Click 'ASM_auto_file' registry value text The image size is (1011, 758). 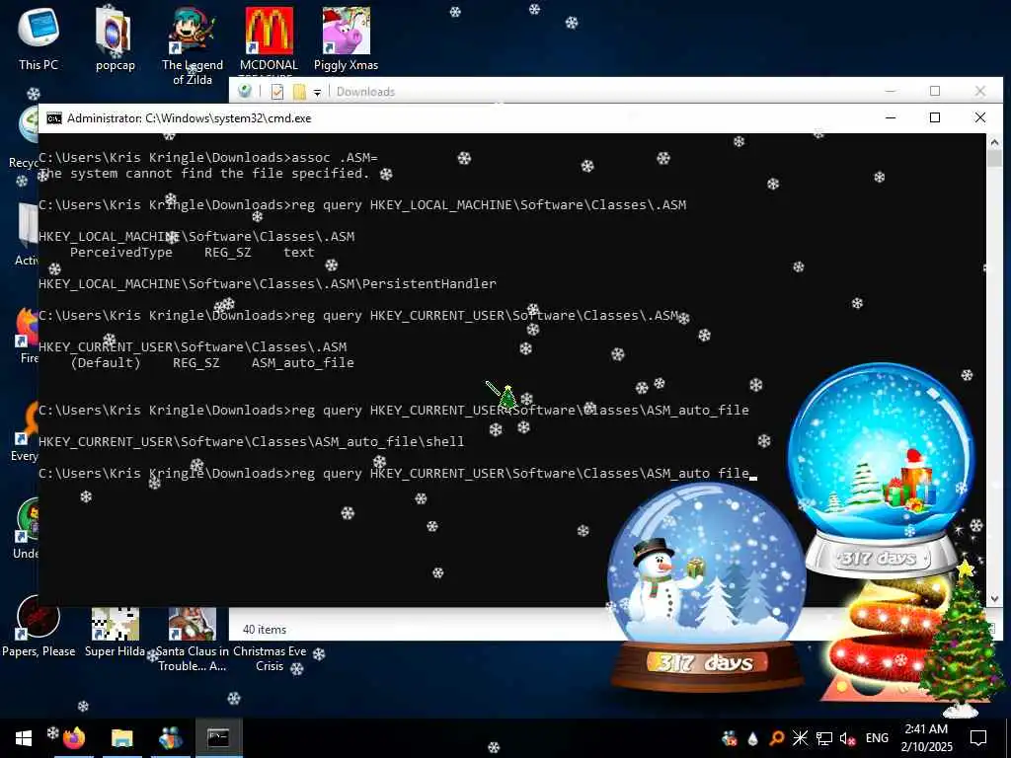click(x=302, y=363)
